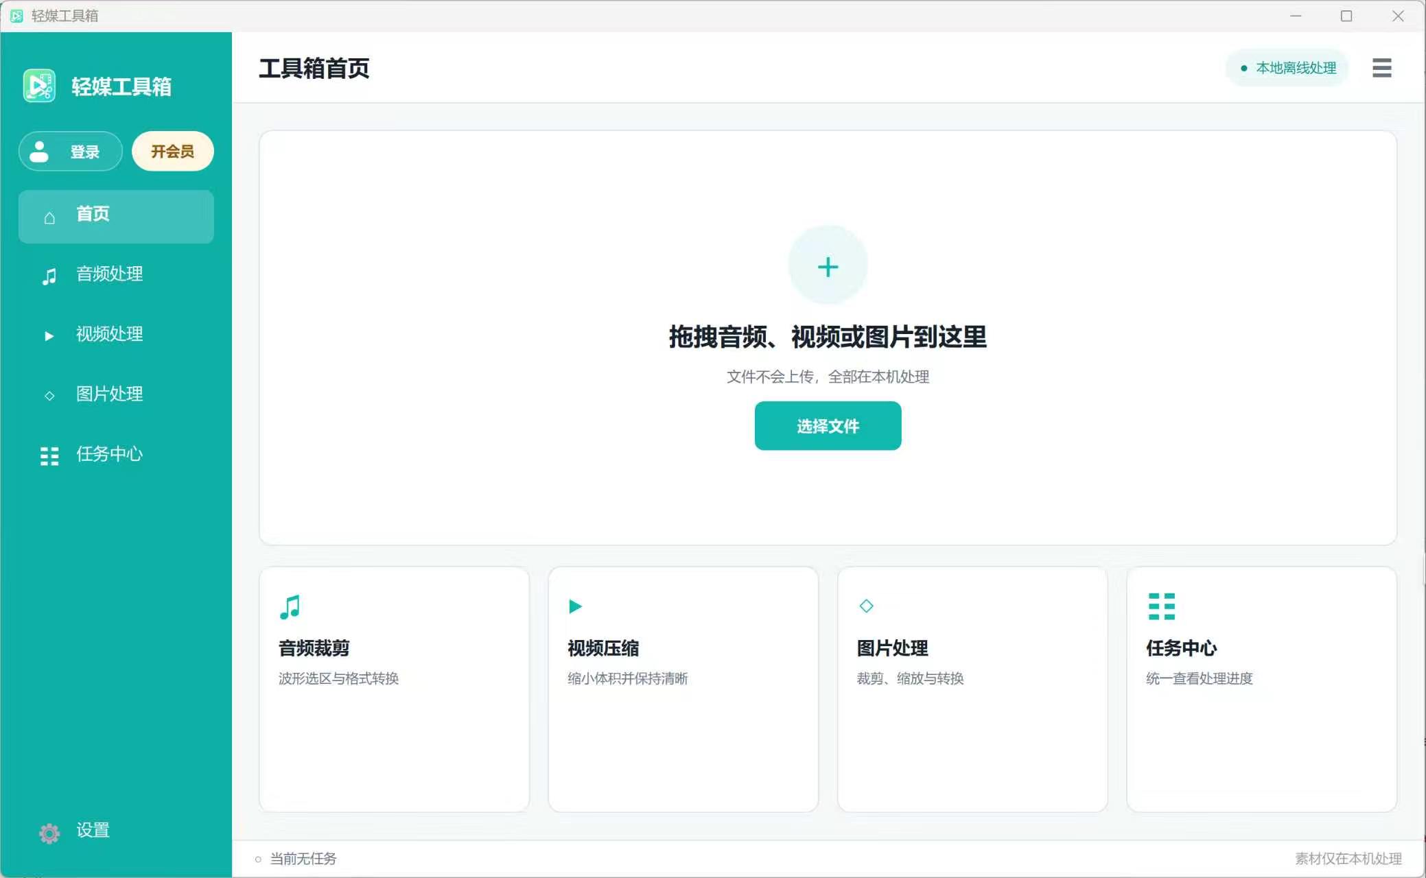Click the play icon on 视频压缩 card
Image resolution: width=1426 pixels, height=878 pixels.
tap(575, 606)
